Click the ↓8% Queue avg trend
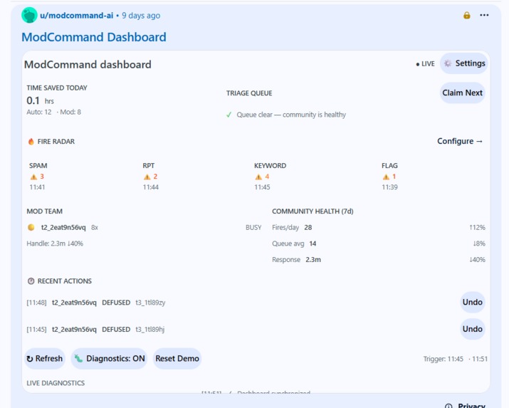 pos(479,244)
